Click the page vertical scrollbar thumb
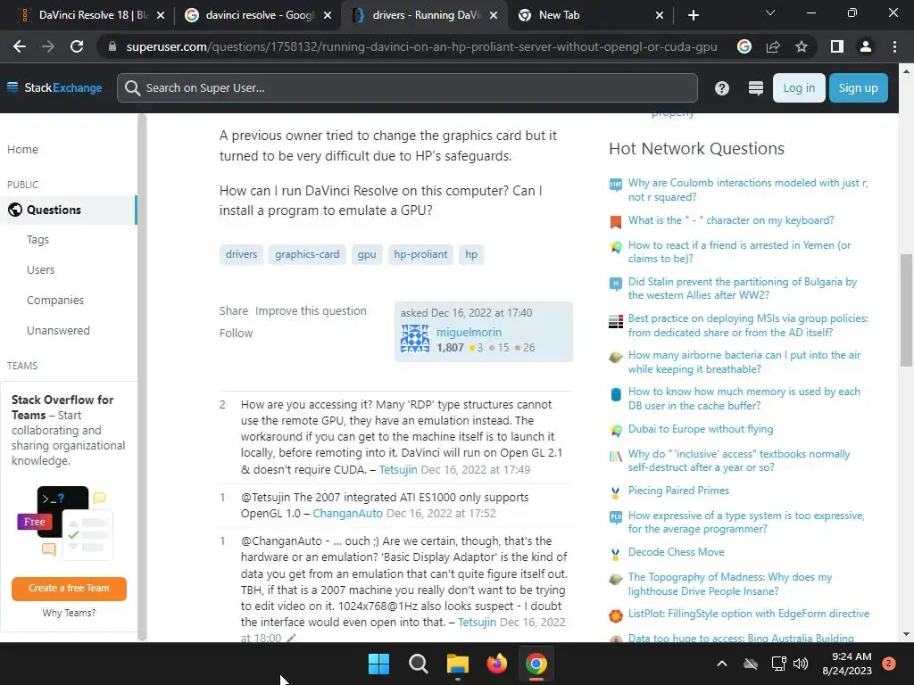Viewport: 914px width, 685px height. click(x=906, y=310)
